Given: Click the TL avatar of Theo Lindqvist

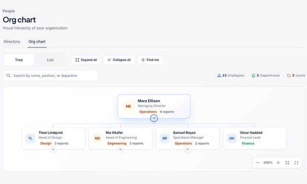Looking at the screenshot, I should click(x=30, y=138).
